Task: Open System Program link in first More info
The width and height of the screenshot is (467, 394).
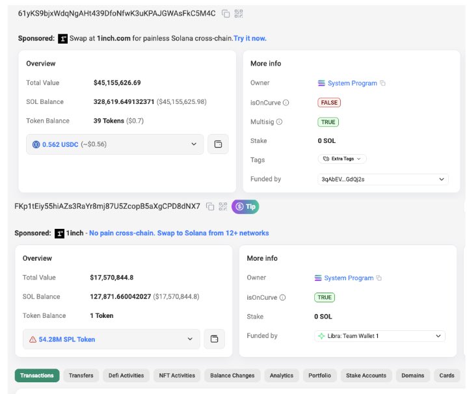Action: pyautogui.click(x=353, y=83)
